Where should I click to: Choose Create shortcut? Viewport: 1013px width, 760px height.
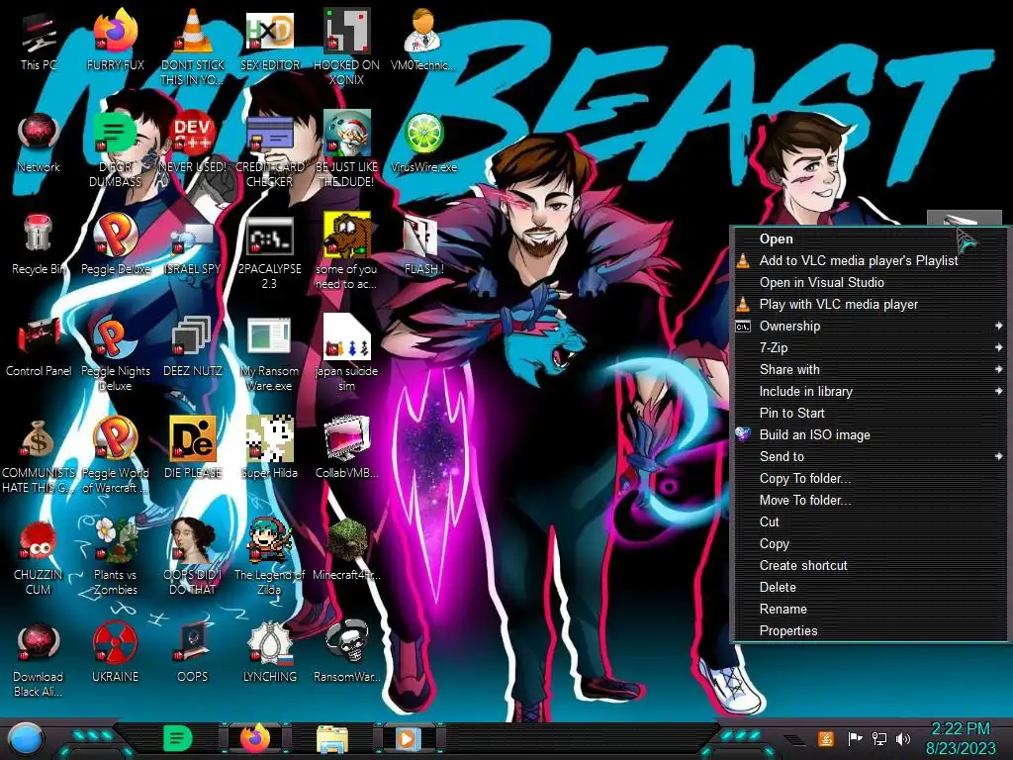click(871, 565)
